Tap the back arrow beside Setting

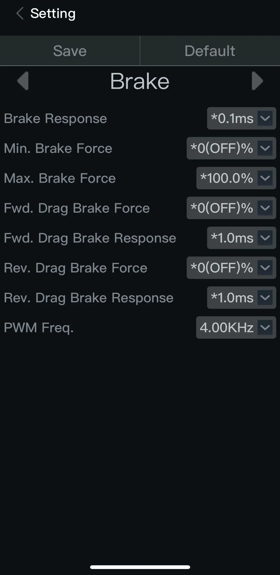pos(20,13)
